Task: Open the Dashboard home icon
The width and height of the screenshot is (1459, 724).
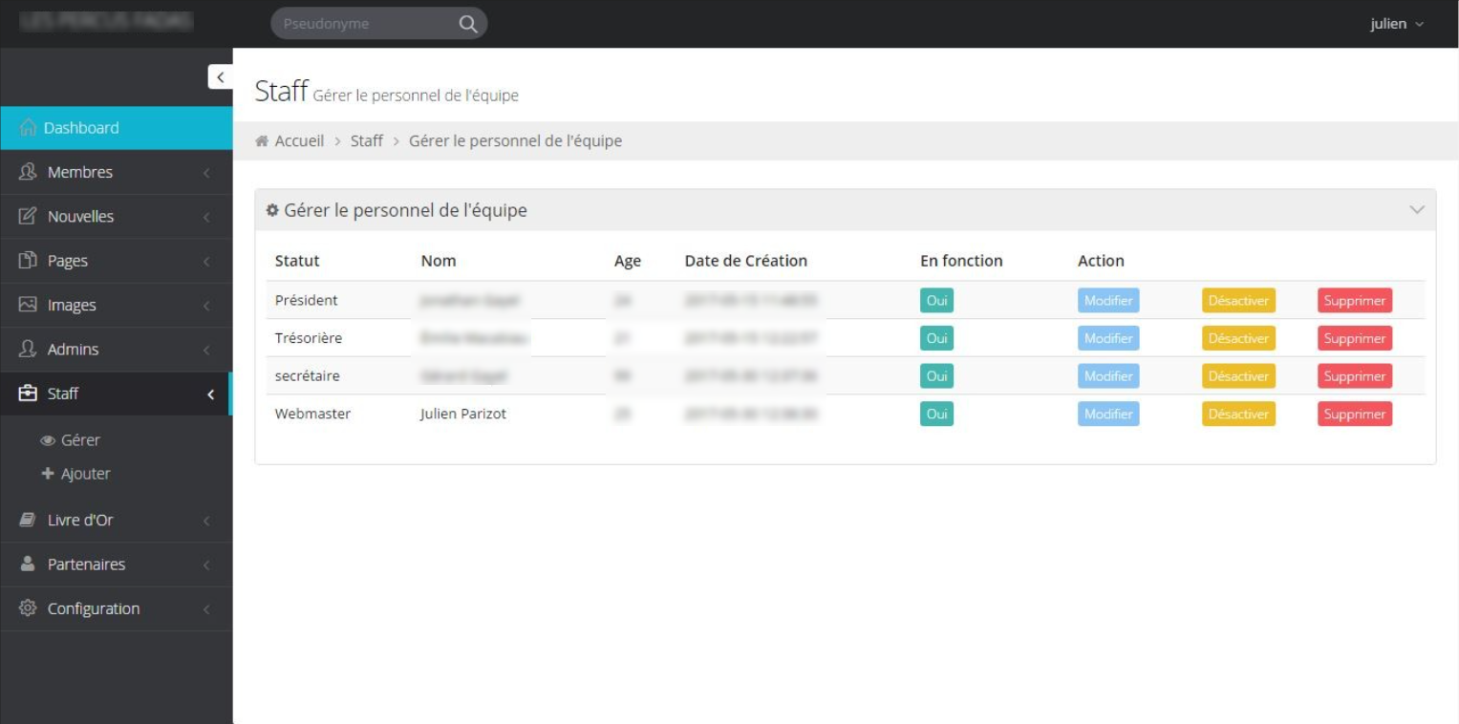Action: click(27, 127)
